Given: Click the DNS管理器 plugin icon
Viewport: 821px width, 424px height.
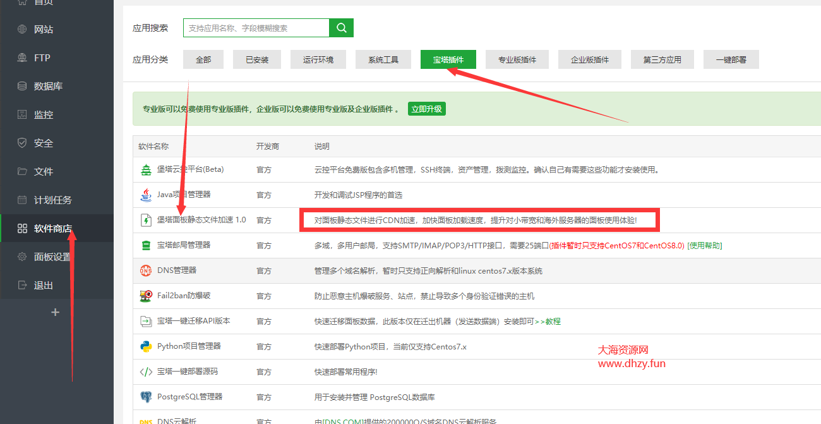Looking at the screenshot, I should coord(146,270).
